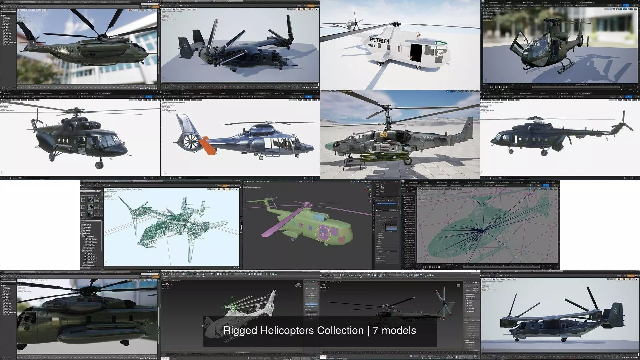
Task: Open the 3ds Max dark helicopter side view
Action: pyautogui.click(x=400, y=315)
